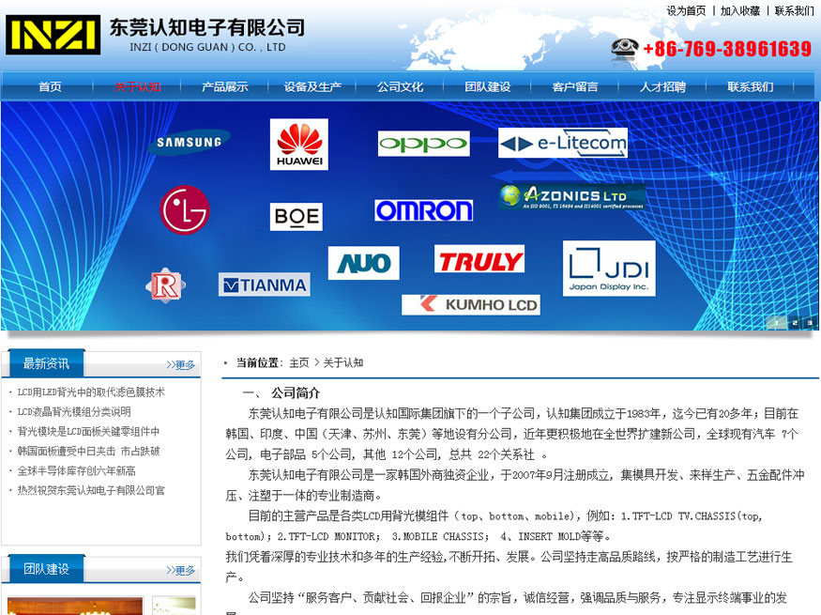The height and width of the screenshot is (615, 821).
Task: Click 关于认知 in the breadcrumb
Action: click(343, 362)
